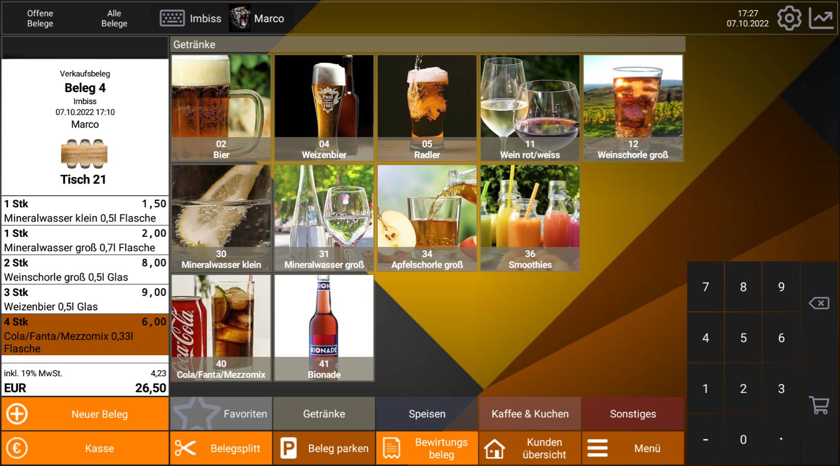Add 12 Weinschorle groß tile
This screenshot has height=466, width=840.
coord(633,108)
